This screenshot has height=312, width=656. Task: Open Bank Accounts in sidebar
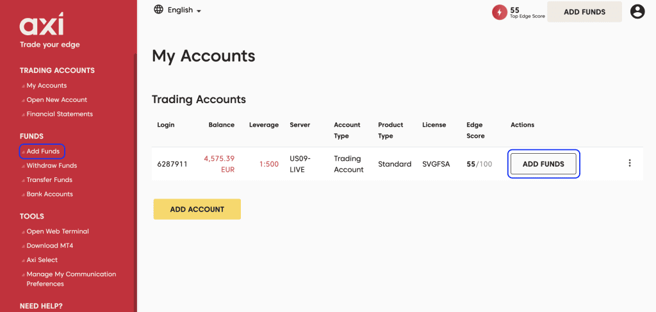pos(49,194)
